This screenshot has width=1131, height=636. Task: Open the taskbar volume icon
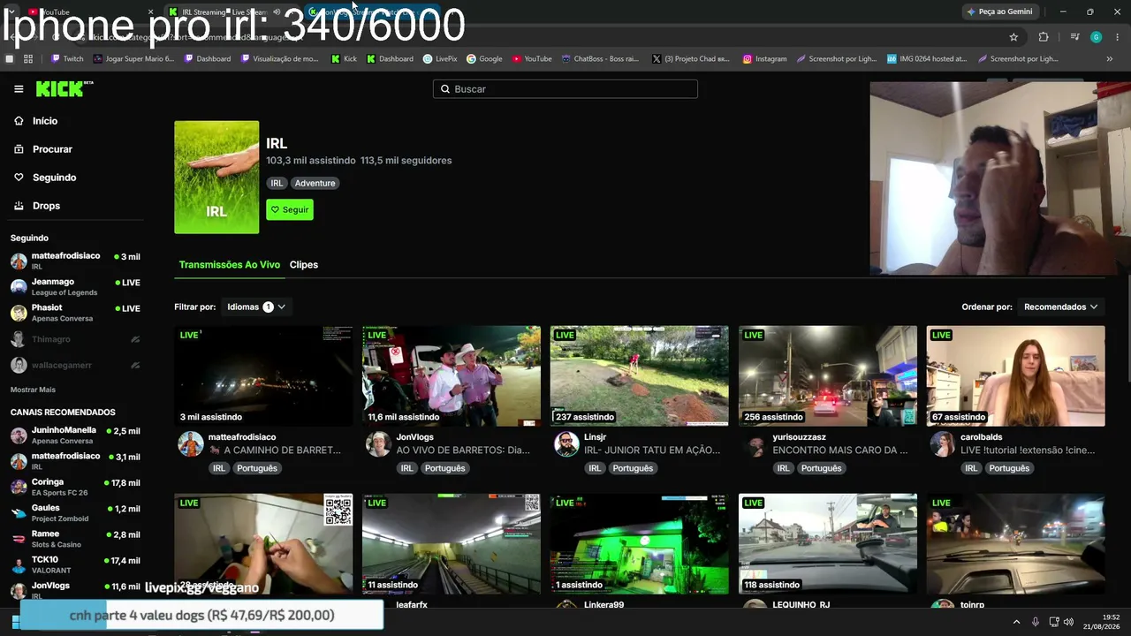[1068, 622]
